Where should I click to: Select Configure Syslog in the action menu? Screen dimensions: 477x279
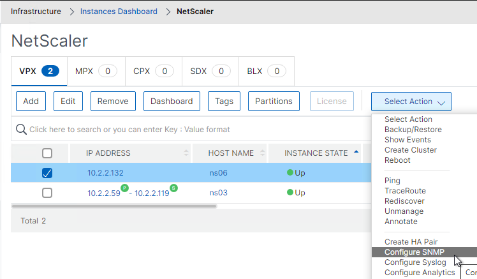415,262
